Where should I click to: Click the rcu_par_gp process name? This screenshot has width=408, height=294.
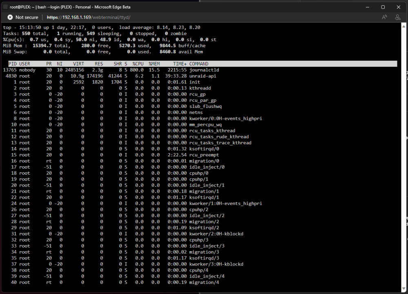[203, 100]
